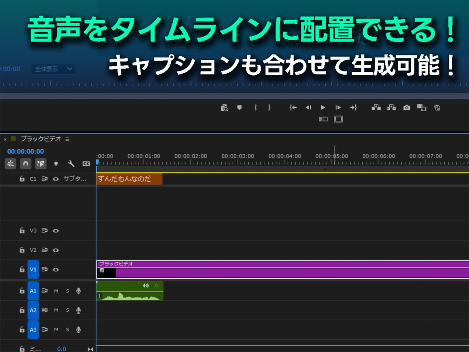The height and width of the screenshot is (352, 469).
Task: Toggle A1 track targeting
Action: point(33,291)
